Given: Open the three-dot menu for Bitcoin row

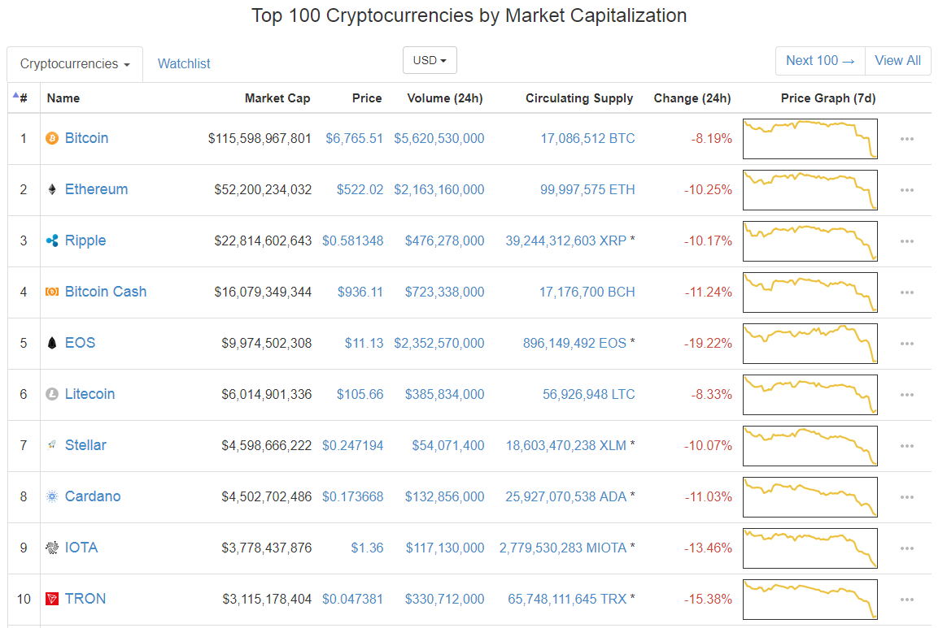Looking at the screenshot, I should point(907,139).
